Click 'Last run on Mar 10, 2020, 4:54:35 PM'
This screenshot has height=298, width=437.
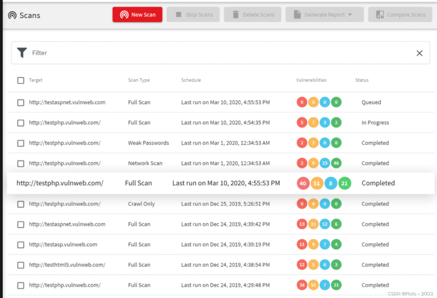[x=225, y=123]
